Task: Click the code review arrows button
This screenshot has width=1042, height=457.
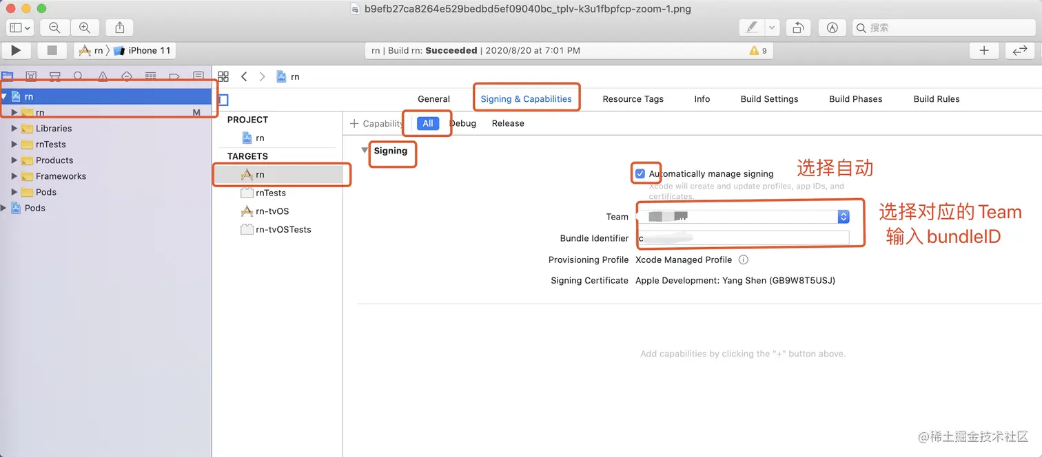Action: [1020, 50]
